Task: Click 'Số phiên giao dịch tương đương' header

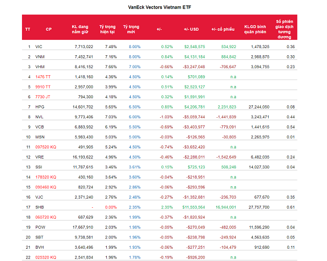Action: click(284, 29)
